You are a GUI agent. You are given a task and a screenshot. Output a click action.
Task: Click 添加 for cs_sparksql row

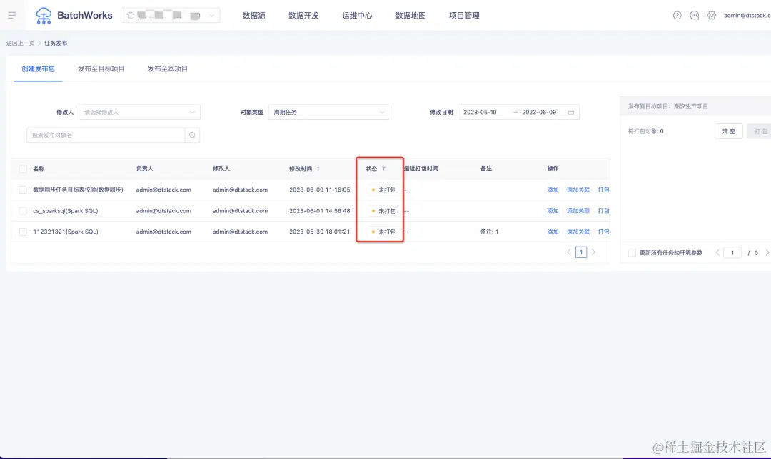point(553,210)
